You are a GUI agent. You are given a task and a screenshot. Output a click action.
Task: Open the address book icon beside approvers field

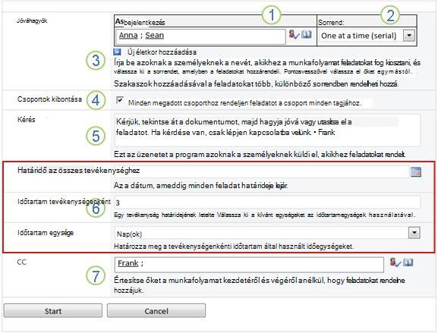click(307, 35)
